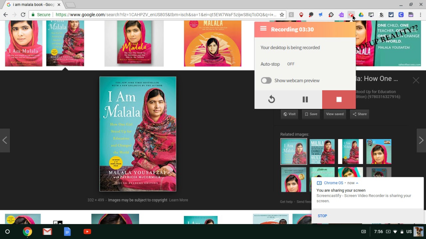Open the Chrome three-dot menu
The image size is (426, 239).
pyautogui.click(x=421, y=15)
